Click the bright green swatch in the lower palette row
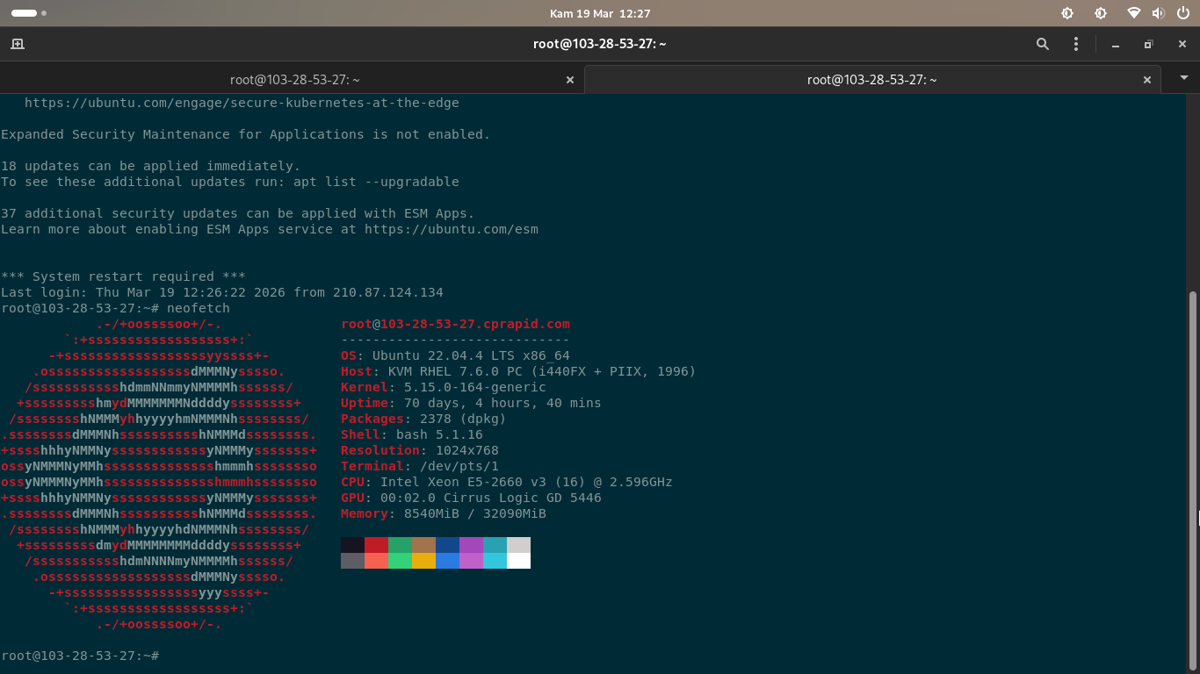 400,561
